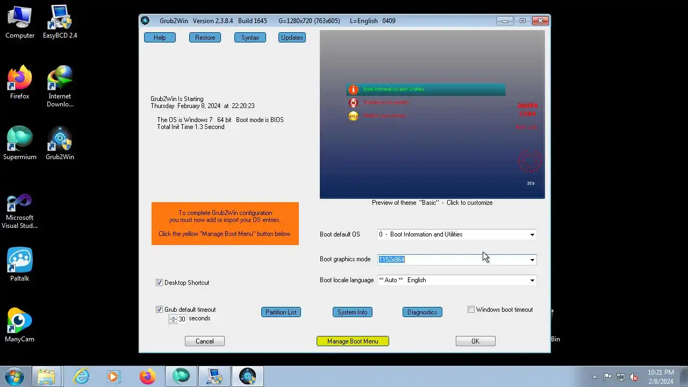Screen dimensions: 688x387
Task: Expand the Boot graphics mode dropdown
Action: [532, 260]
